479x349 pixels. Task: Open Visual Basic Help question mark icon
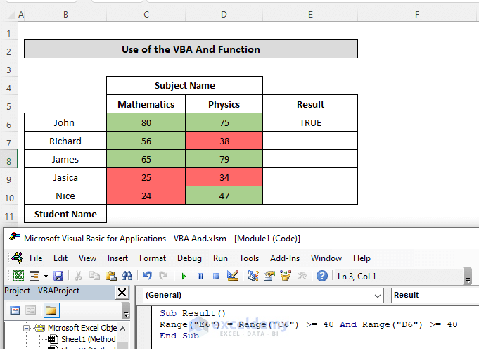click(322, 276)
